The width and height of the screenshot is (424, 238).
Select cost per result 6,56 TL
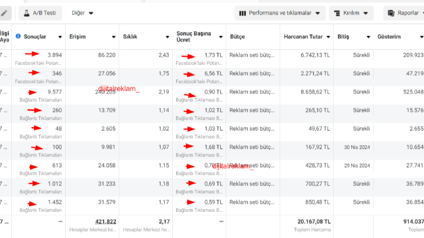[x=214, y=74]
